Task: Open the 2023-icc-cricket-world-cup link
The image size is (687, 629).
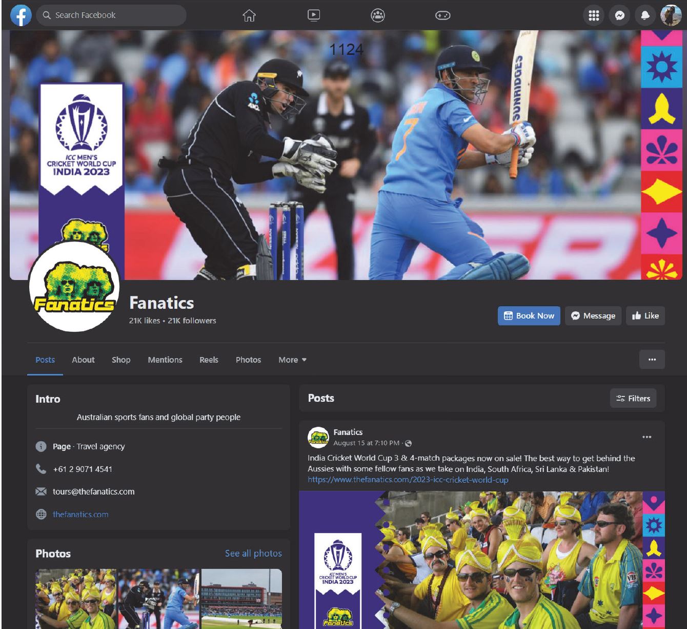Action: click(408, 480)
